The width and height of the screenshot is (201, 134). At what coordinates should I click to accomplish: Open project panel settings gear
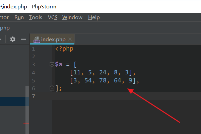[x=13, y=39]
